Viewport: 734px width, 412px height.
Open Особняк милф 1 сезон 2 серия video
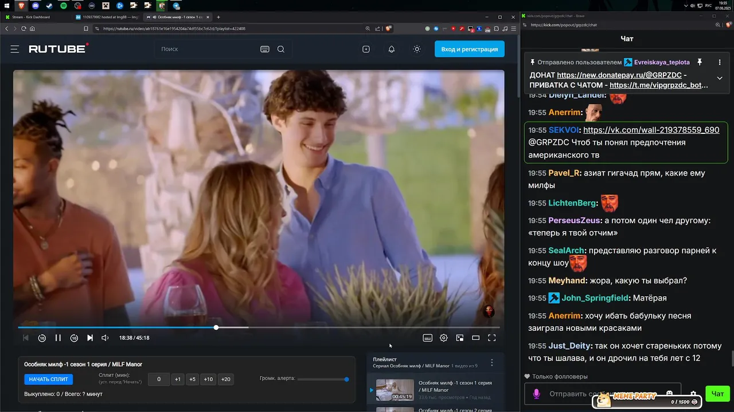click(455, 410)
